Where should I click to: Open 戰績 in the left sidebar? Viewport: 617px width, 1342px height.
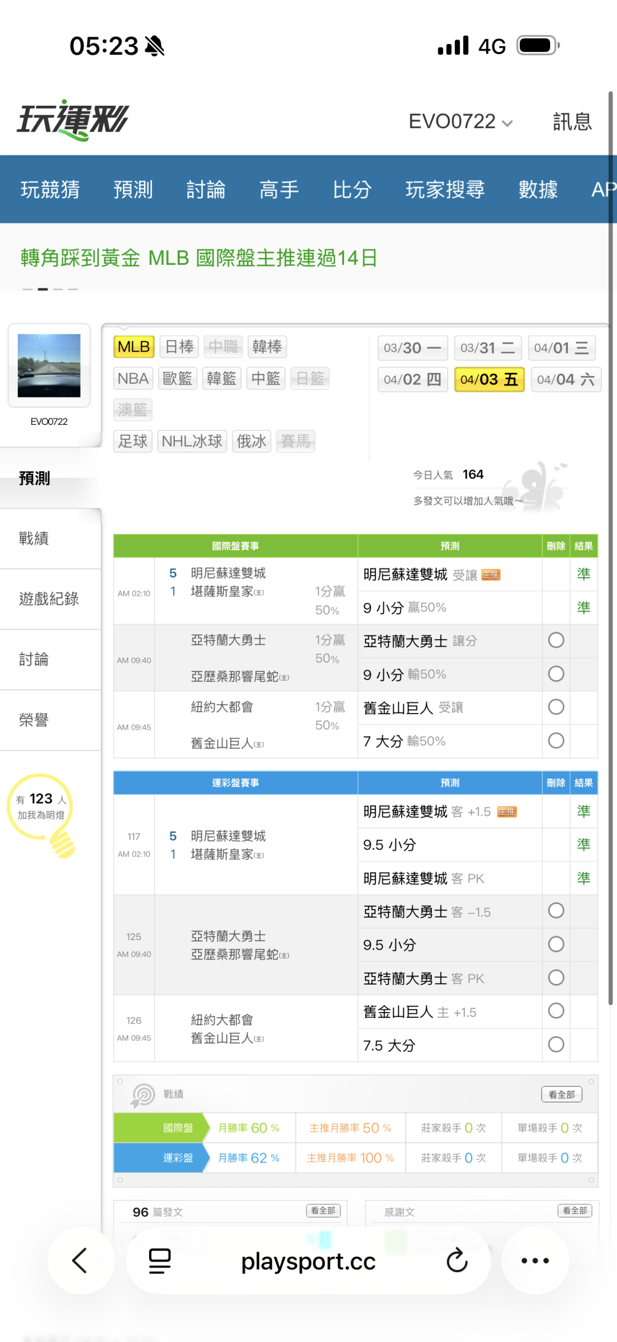point(34,538)
